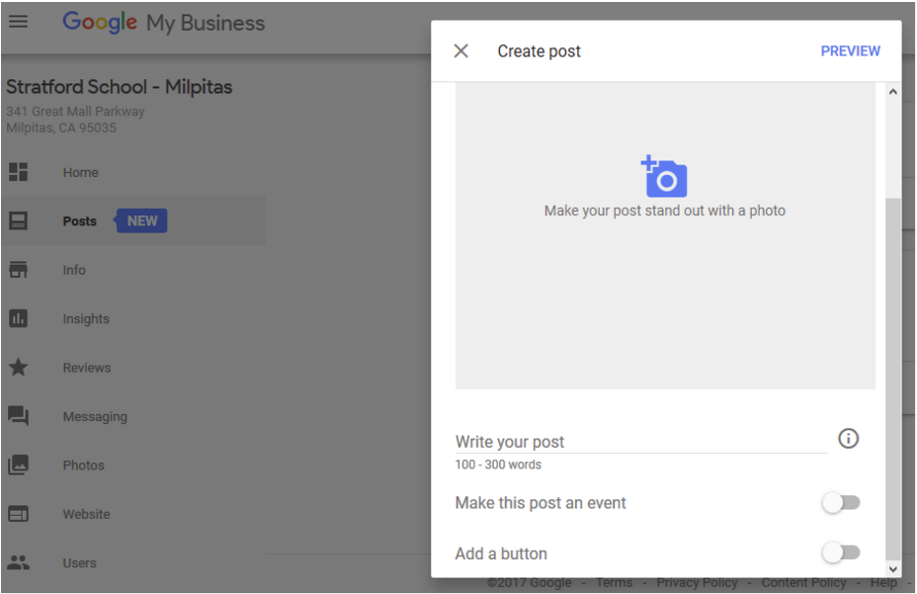
Task: Click the 341 Great Mall Parkway address
Action: click(75, 112)
